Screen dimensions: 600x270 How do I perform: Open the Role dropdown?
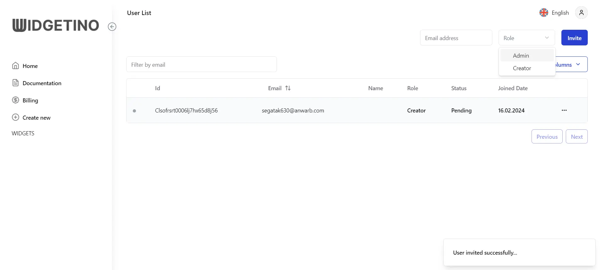[x=526, y=38]
